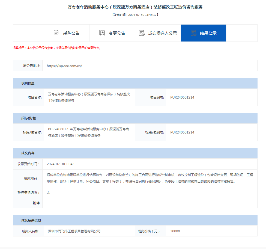The image size is (266, 249).
Task: Click the bookmark-star icon beside 变更公告
Action: click(x=102, y=33)
